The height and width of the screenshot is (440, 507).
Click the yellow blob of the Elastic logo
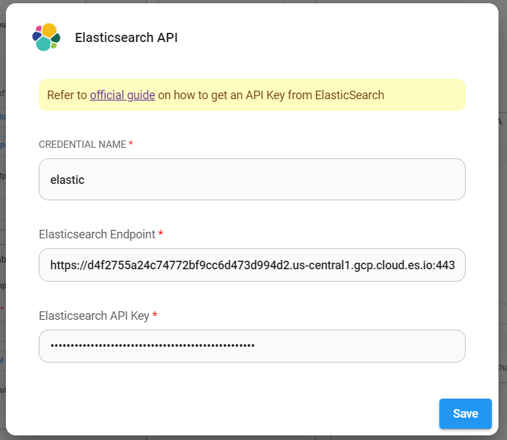point(49,30)
